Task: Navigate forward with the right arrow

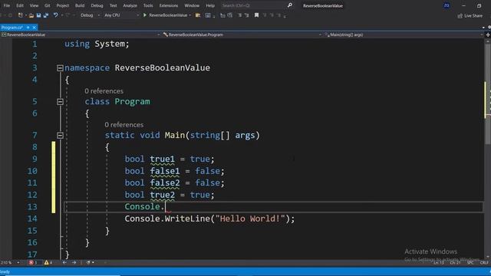Action: click(x=74, y=262)
